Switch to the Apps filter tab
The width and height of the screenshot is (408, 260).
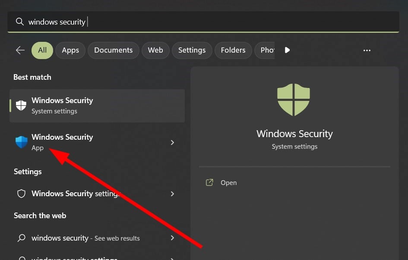(x=70, y=50)
